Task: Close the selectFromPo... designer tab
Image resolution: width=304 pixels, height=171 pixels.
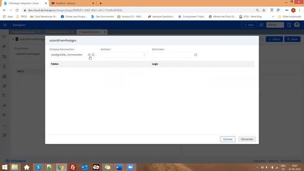Action: 104,32
